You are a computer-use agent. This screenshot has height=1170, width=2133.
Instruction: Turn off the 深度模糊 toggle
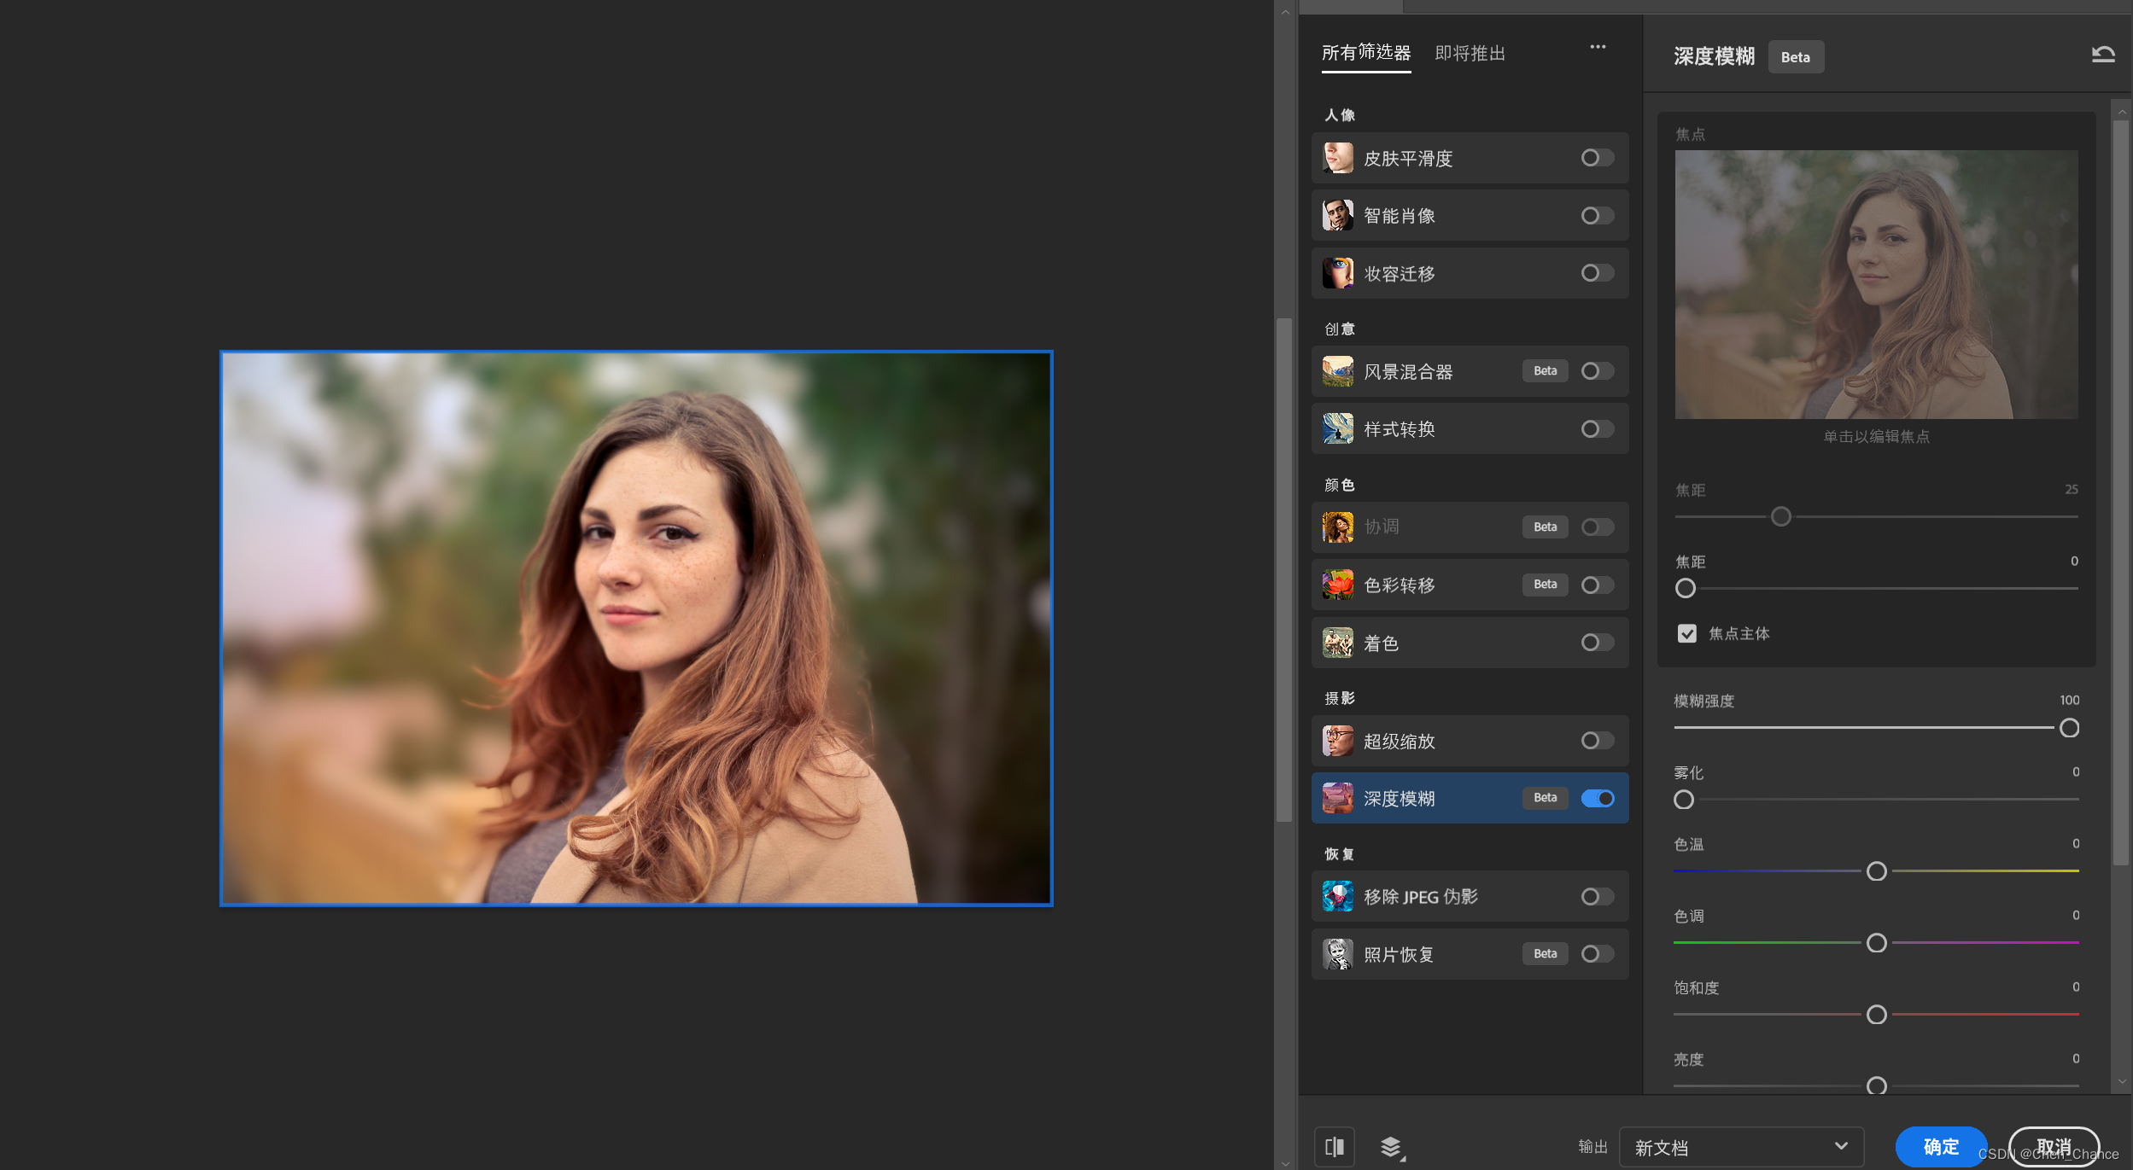pyautogui.click(x=1597, y=798)
